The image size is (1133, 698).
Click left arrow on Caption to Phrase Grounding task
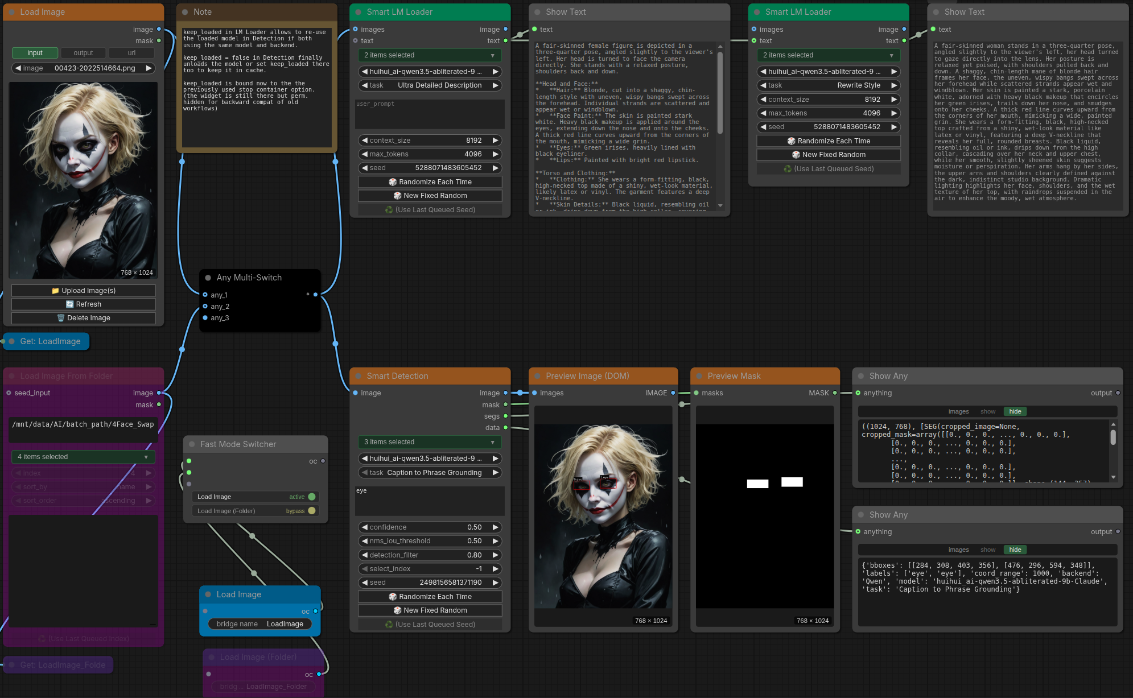click(365, 473)
